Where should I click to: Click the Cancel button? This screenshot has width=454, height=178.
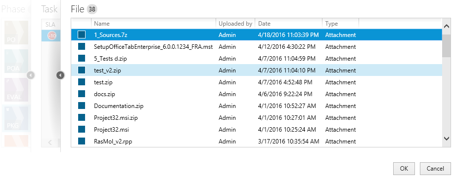(435, 169)
